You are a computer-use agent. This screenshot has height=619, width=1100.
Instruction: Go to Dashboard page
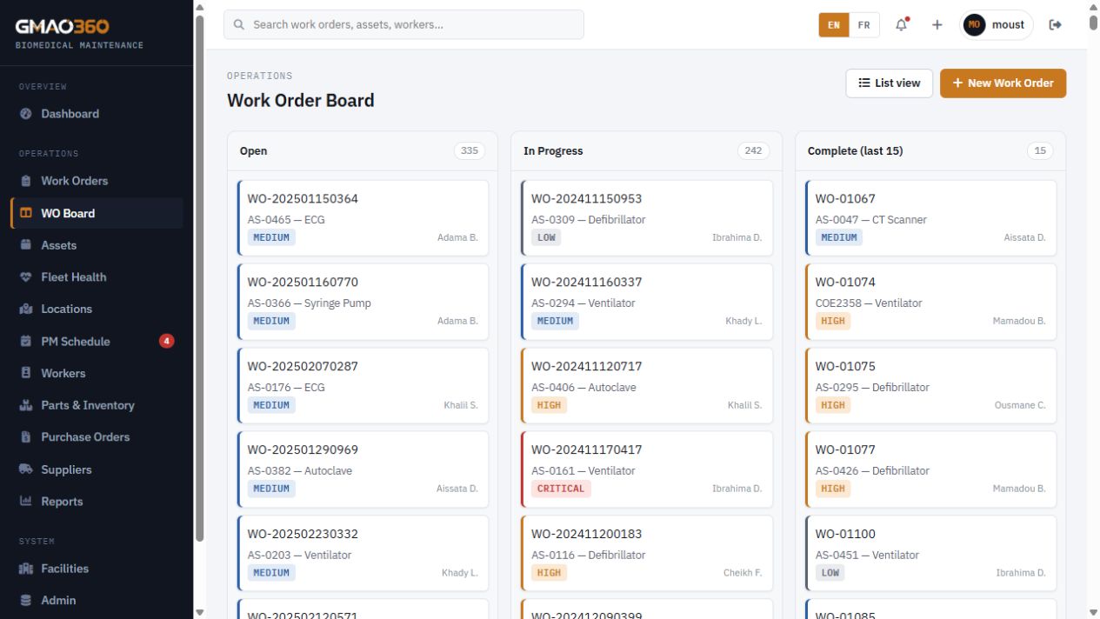(x=97, y=114)
